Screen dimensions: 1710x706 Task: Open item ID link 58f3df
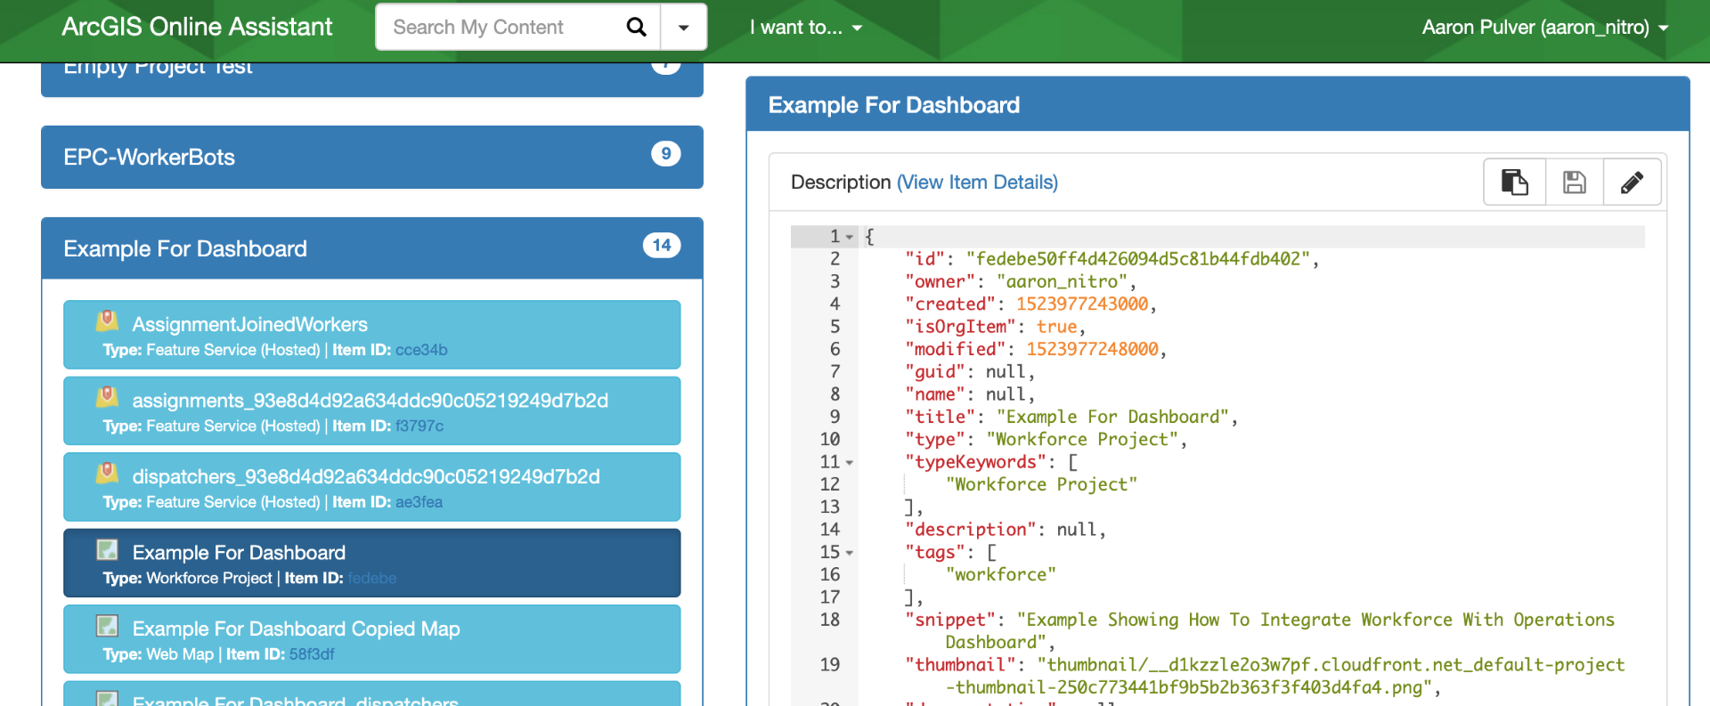pyautogui.click(x=312, y=654)
